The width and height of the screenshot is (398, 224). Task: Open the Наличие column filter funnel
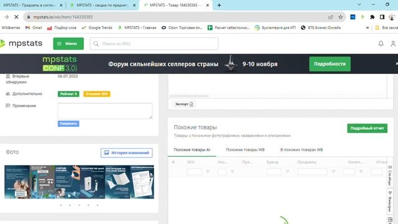click(361, 172)
